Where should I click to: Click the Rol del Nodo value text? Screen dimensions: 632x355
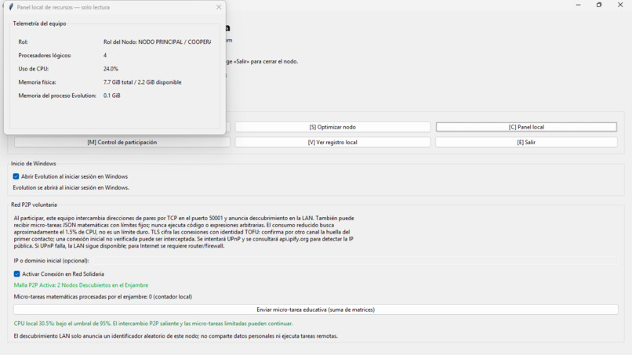point(157,42)
